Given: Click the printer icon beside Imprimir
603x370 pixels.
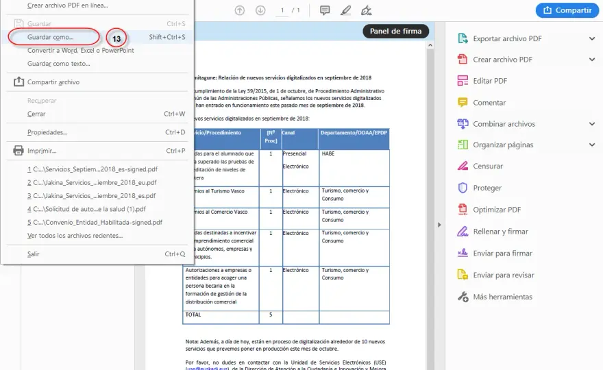Looking at the screenshot, I should [19, 150].
